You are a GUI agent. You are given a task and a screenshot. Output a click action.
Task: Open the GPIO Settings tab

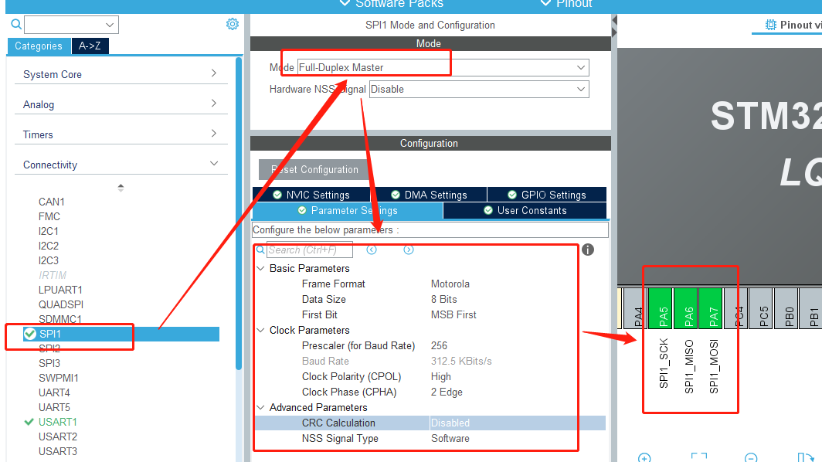point(547,195)
